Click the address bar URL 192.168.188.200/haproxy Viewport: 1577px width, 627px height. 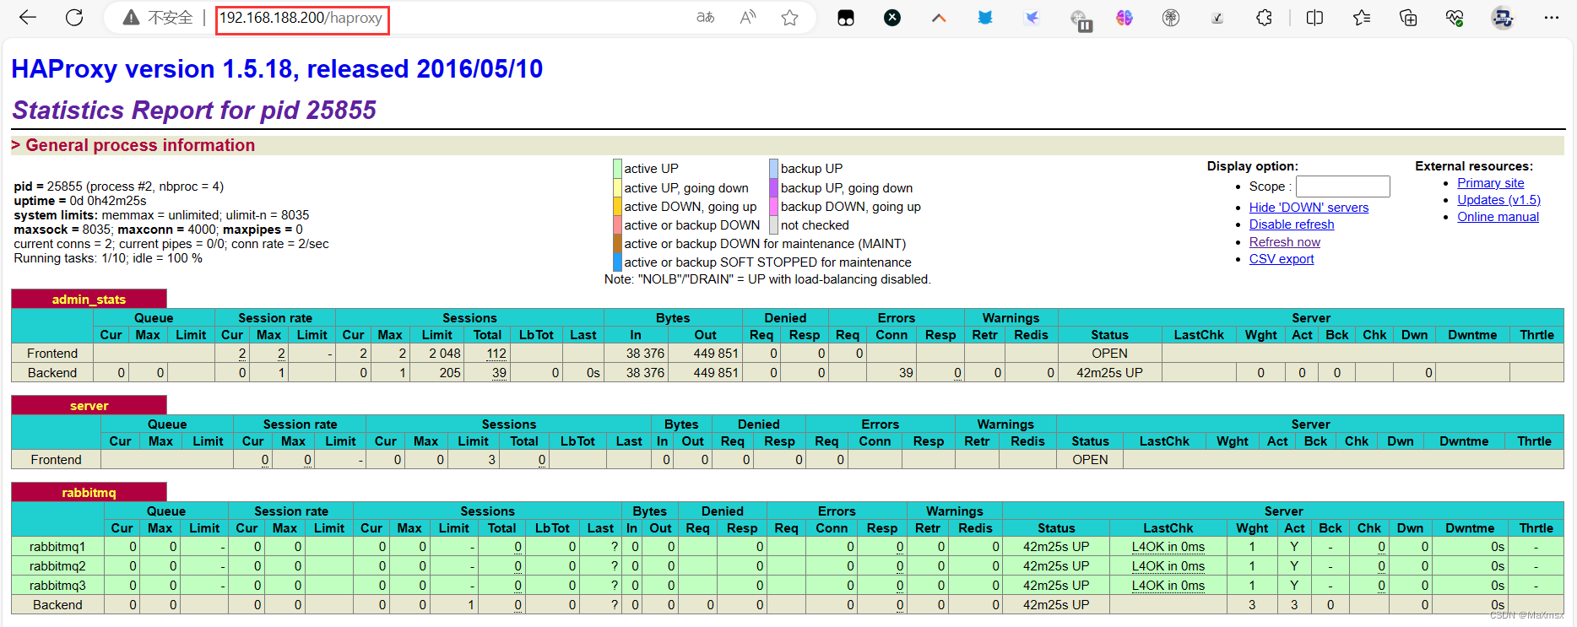(x=301, y=18)
